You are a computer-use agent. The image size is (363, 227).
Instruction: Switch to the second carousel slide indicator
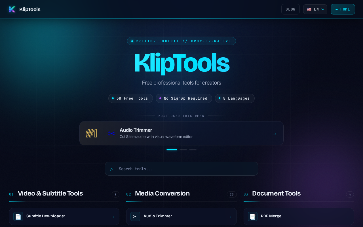183,150
